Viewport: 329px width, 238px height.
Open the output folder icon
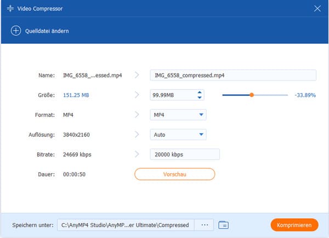point(223,225)
